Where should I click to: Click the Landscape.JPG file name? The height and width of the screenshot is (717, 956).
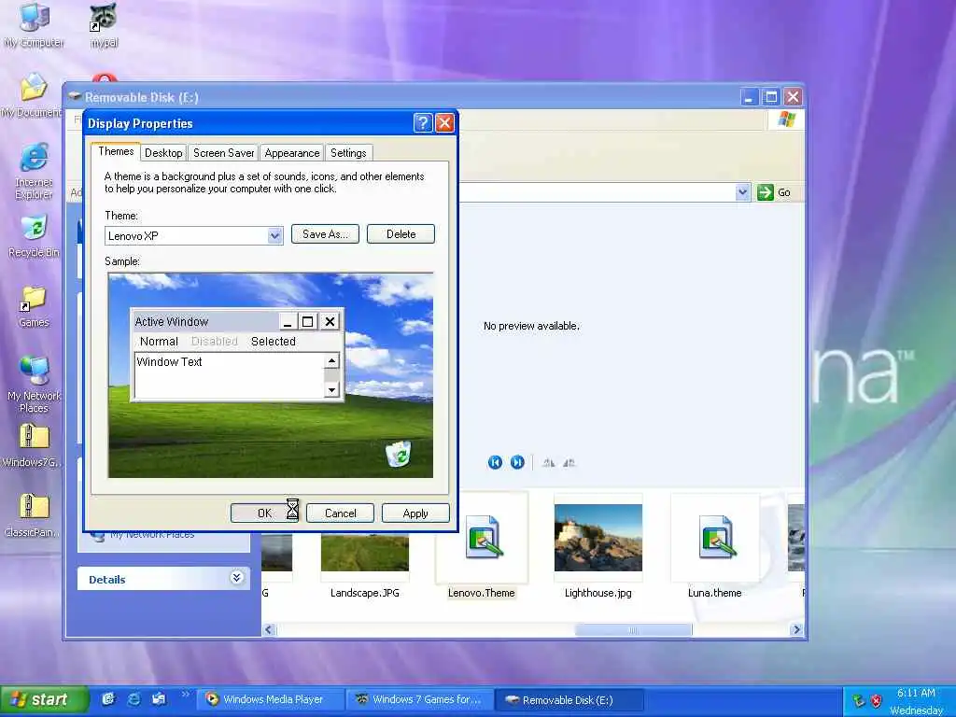click(365, 593)
